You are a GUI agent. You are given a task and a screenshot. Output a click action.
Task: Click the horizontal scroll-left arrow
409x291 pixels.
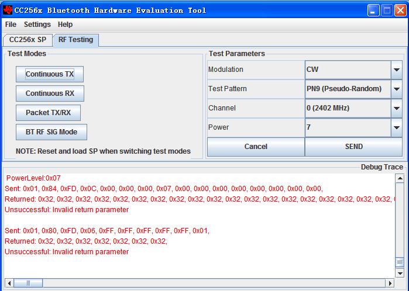coord(9,283)
